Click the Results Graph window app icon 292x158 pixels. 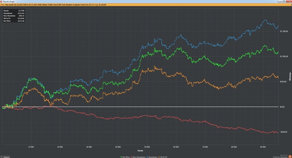tap(1, 2)
